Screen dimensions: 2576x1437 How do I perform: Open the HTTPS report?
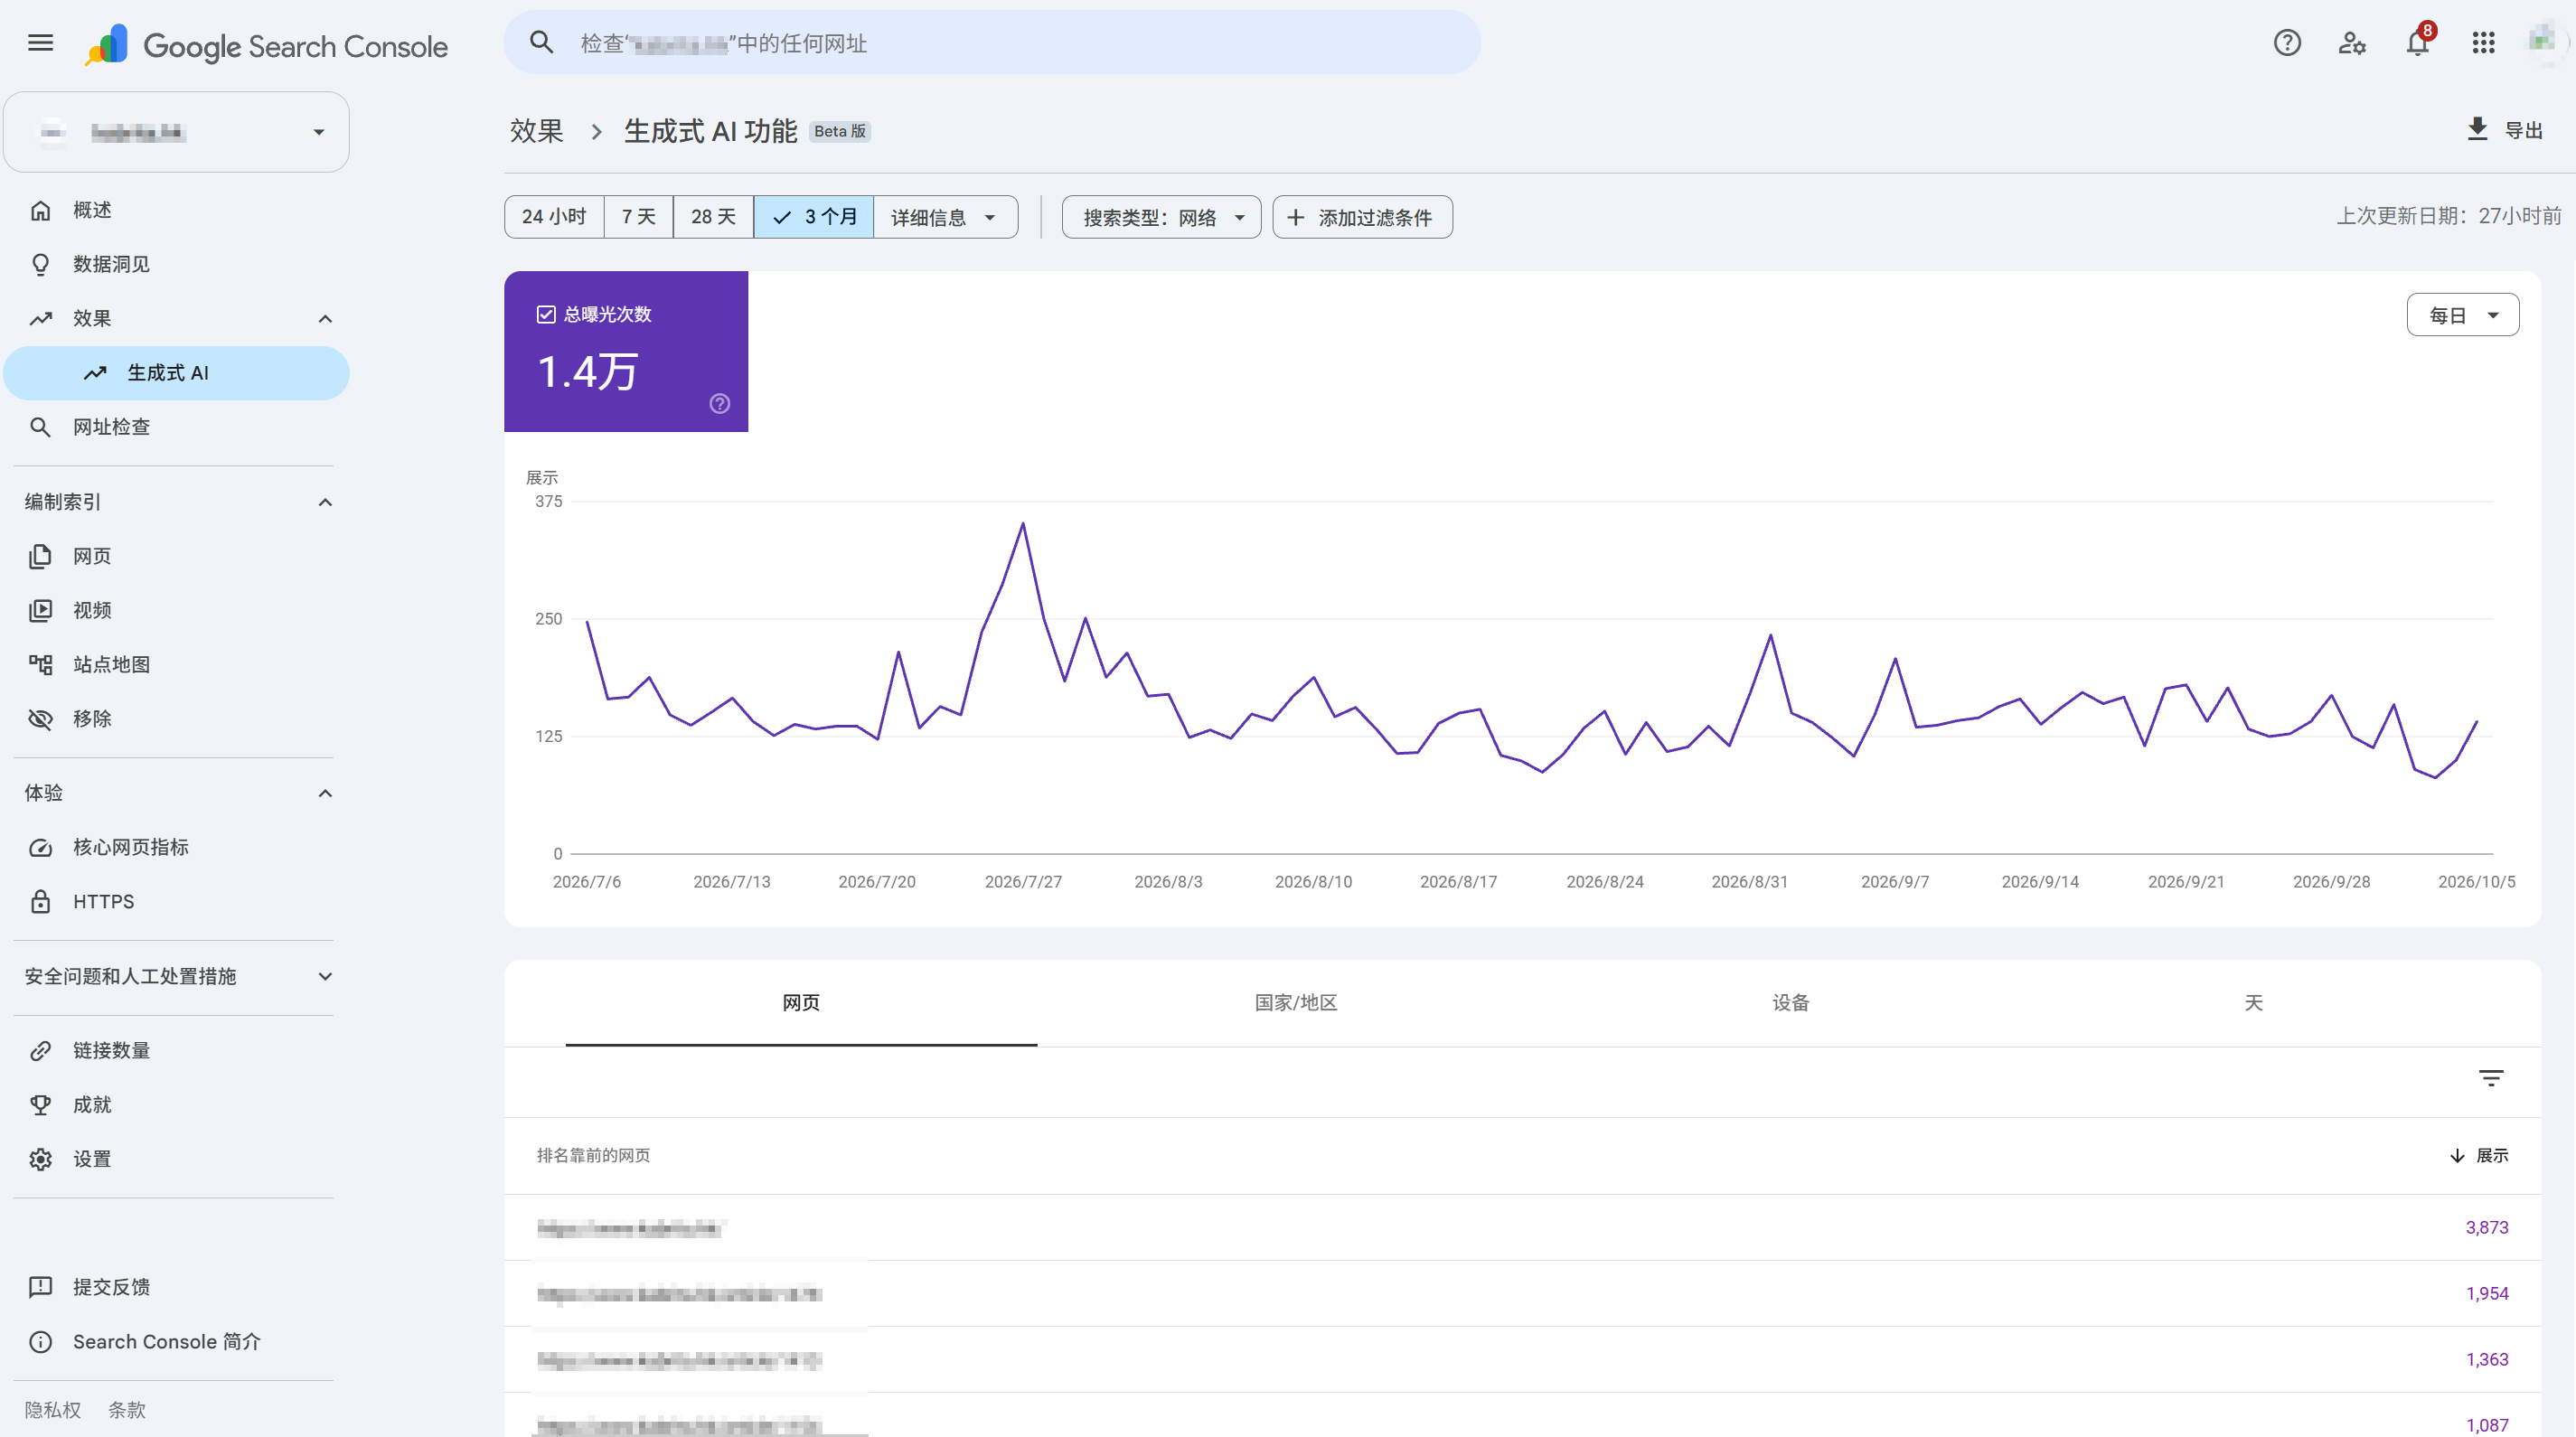click(x=176, y=901)
